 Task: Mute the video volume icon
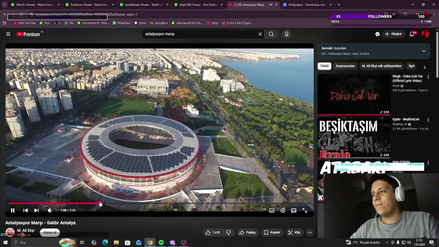pos(50,210)
